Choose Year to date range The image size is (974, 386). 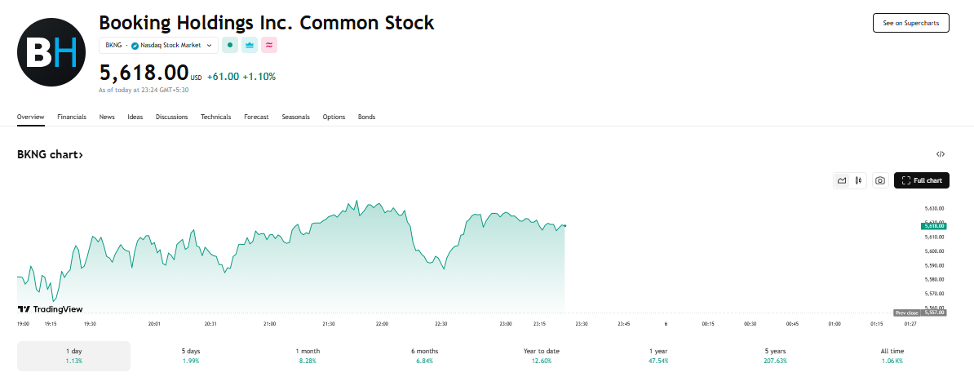[542, 356]
